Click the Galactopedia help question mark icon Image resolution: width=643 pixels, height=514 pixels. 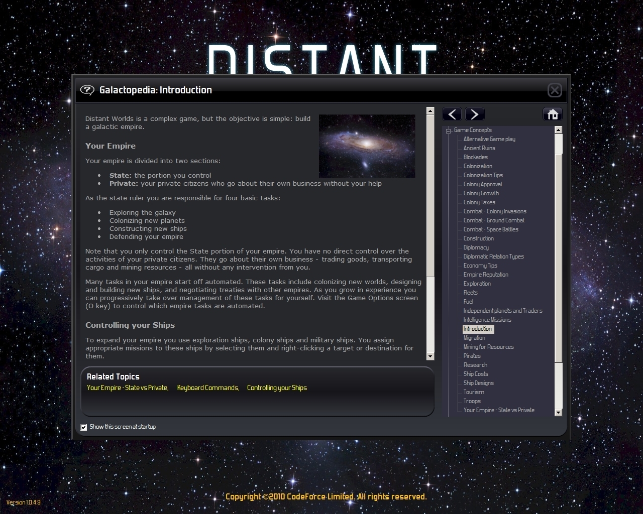pyautogui.click(x=87, y=90)
